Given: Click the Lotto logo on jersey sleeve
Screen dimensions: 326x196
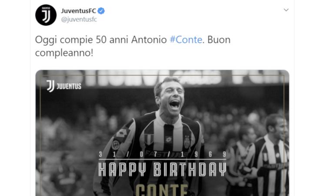Looking at the screenshot, I should tap(122, 134).
